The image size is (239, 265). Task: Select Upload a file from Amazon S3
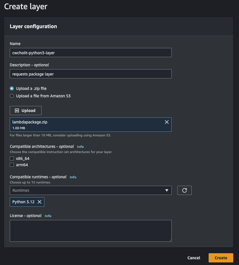[x=12, y=96]
